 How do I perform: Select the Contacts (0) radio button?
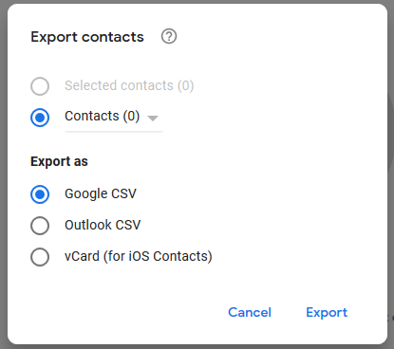pos(40,118)
